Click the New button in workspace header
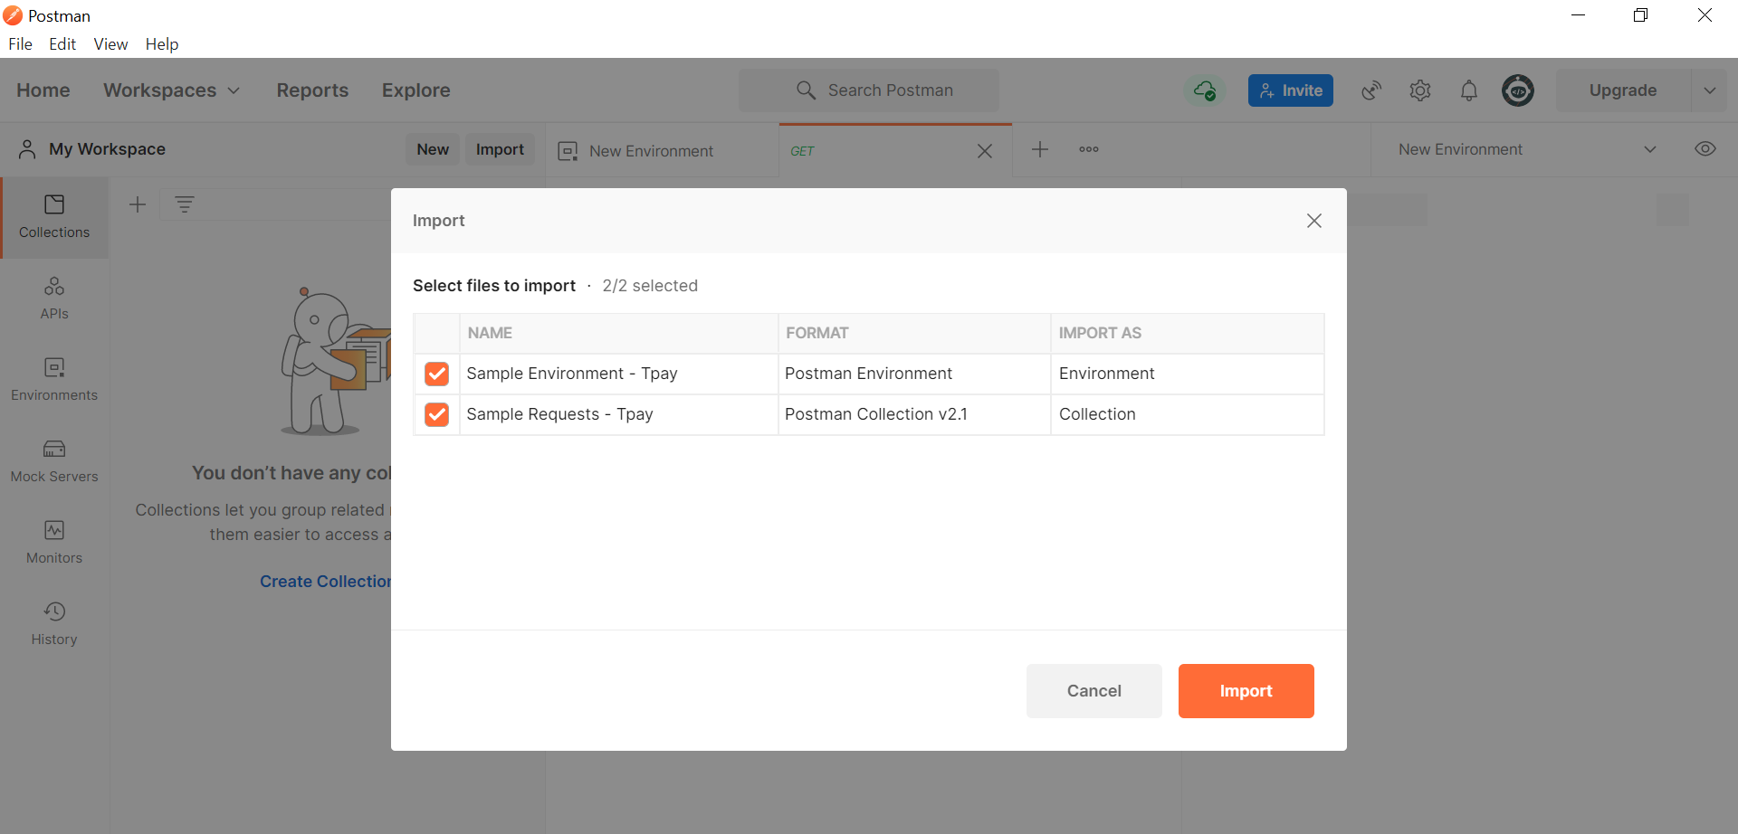 pos(433,149)
